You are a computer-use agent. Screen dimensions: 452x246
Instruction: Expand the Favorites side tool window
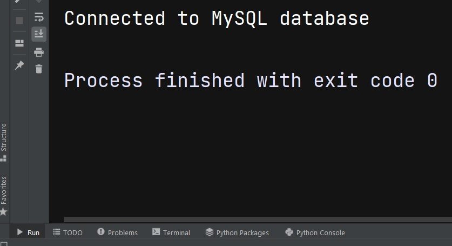coord(3,196)
